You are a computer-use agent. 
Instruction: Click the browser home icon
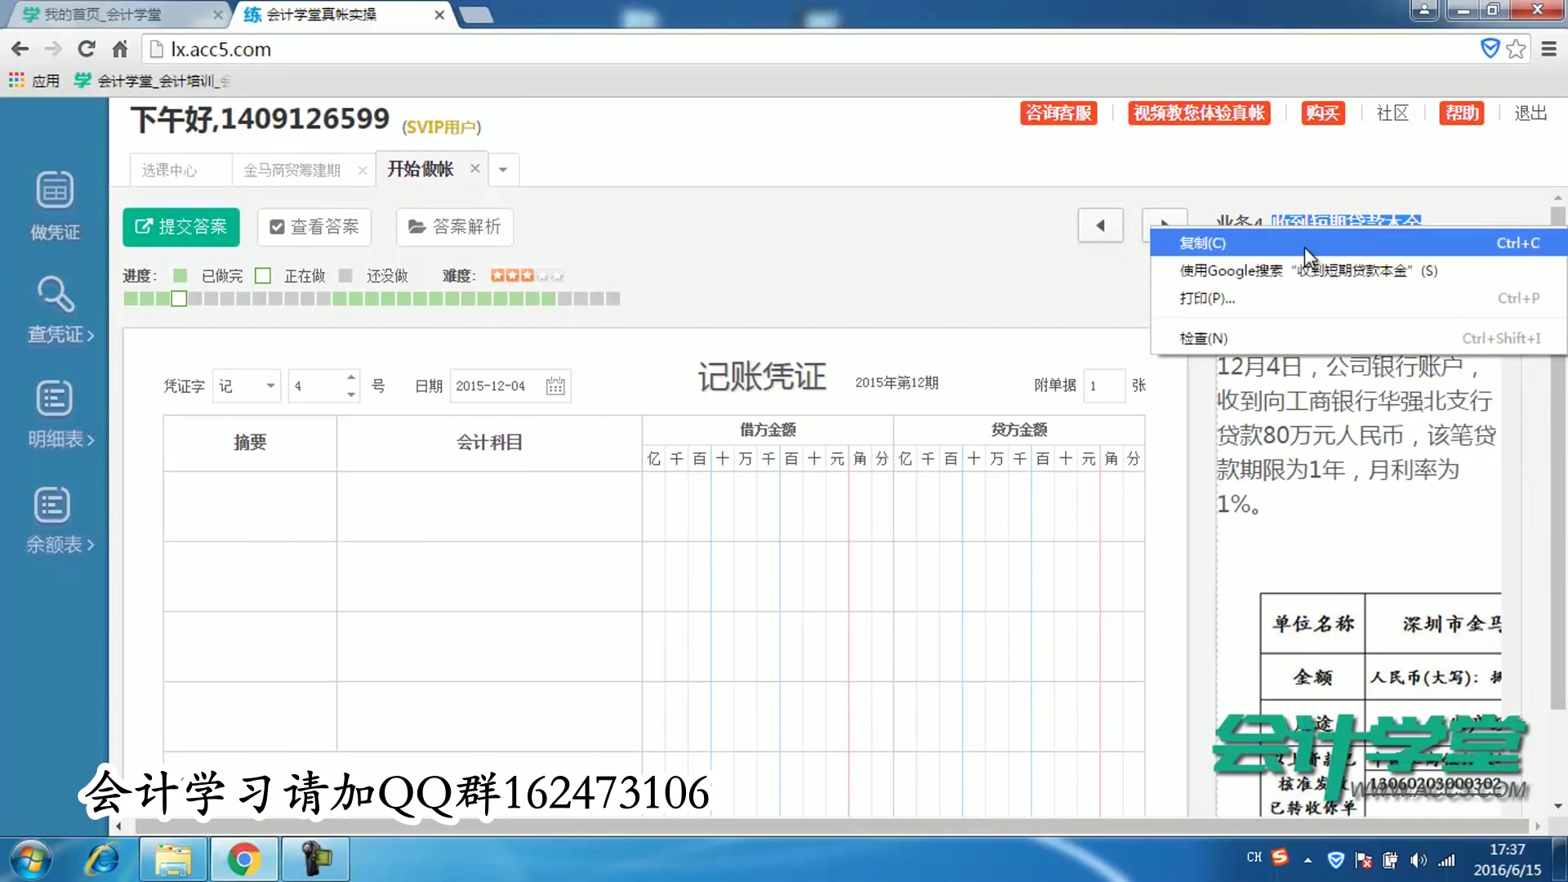click(x=118, y=48)
